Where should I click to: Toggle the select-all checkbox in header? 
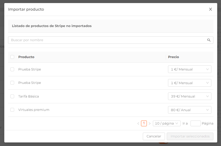click(12, 57)
